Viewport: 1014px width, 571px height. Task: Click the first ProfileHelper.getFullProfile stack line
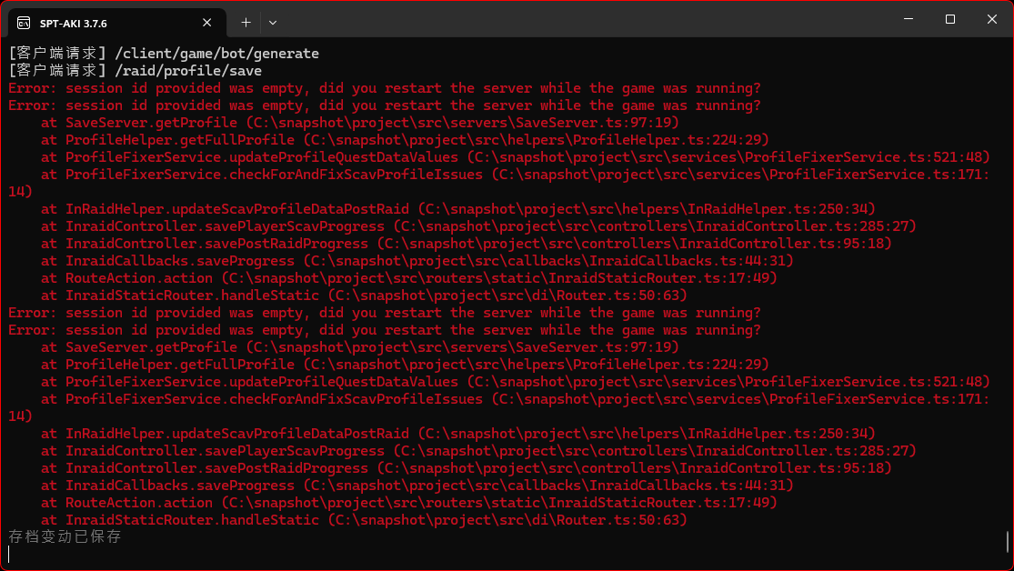click(405, 140)
